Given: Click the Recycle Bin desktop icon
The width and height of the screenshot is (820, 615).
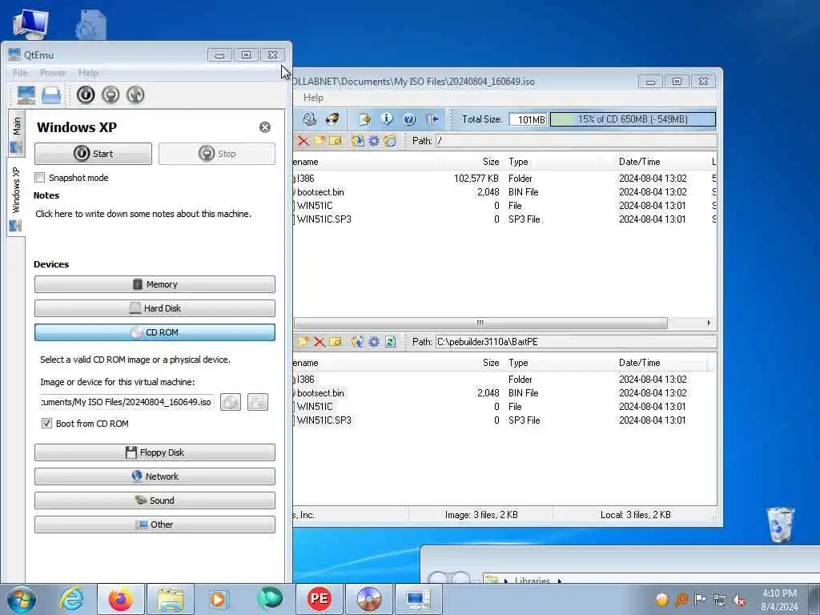Looking at the screenshot, I should 780,525.
